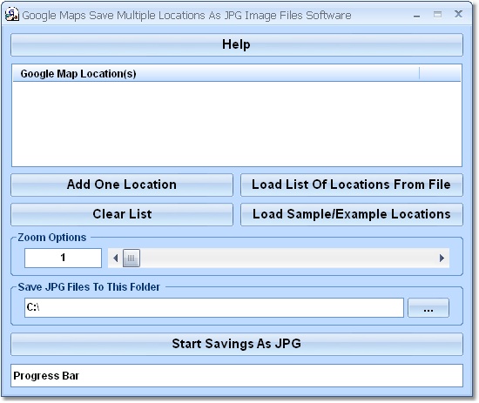Clear the location list
The height and width of the screenshot is (403, 479).
(122, 214)
